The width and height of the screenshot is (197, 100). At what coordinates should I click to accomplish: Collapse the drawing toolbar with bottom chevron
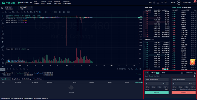(3, 69)
